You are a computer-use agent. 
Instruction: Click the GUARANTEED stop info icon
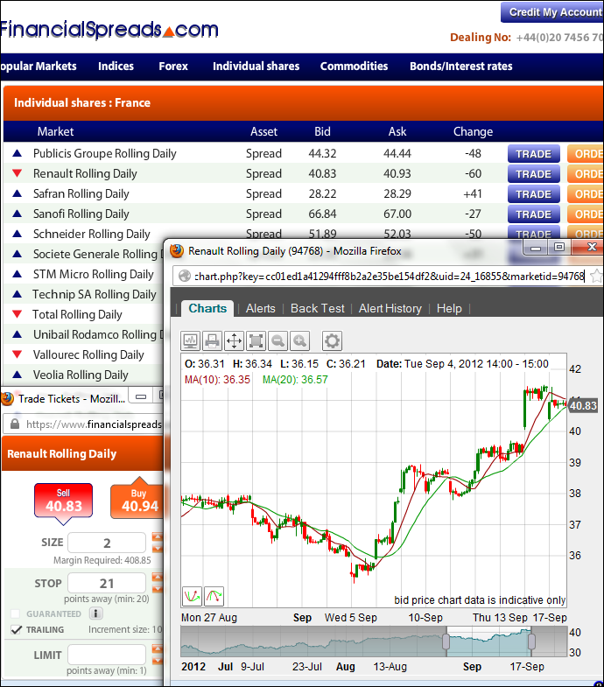pyautogui.click(x=96, y=613)
